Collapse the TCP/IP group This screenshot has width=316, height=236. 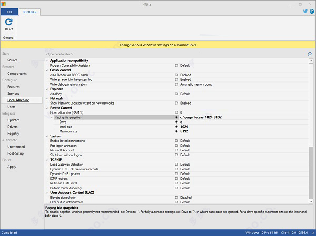(x=47, y=160)
